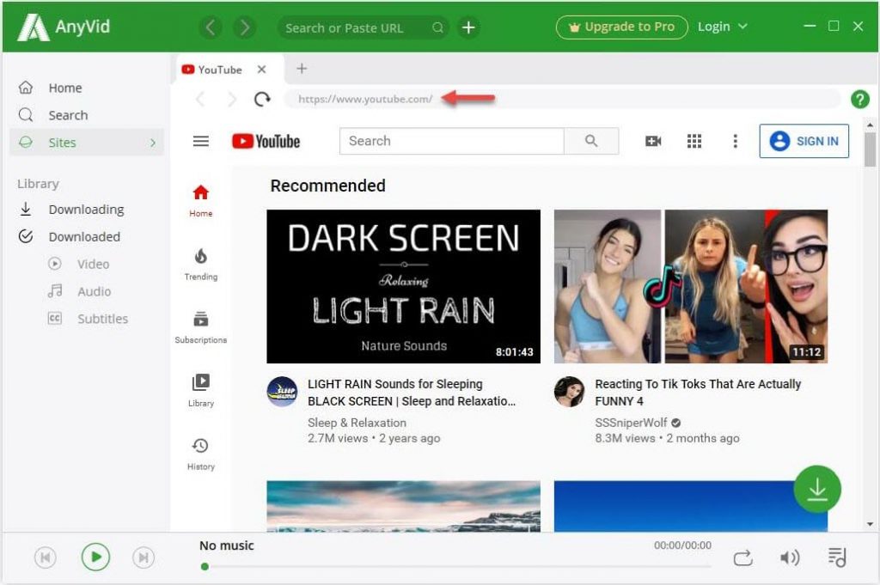
Task: Click SIGN IN on YouTube
Action: [804, 141]
